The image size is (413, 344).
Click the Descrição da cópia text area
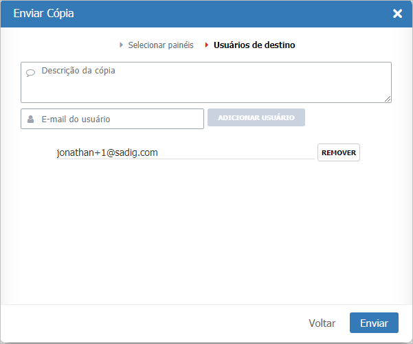pos(206,82)
